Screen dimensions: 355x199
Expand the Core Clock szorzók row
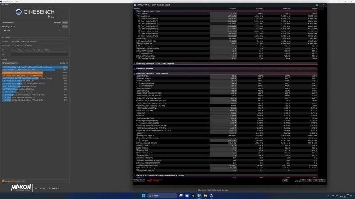coord(137,58)
